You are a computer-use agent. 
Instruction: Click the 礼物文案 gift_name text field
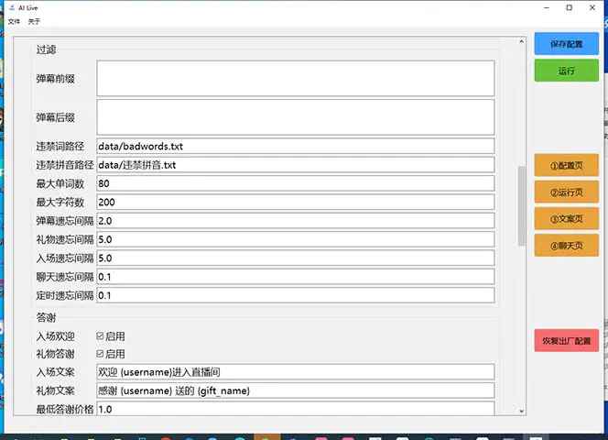(x=295, y=390)
